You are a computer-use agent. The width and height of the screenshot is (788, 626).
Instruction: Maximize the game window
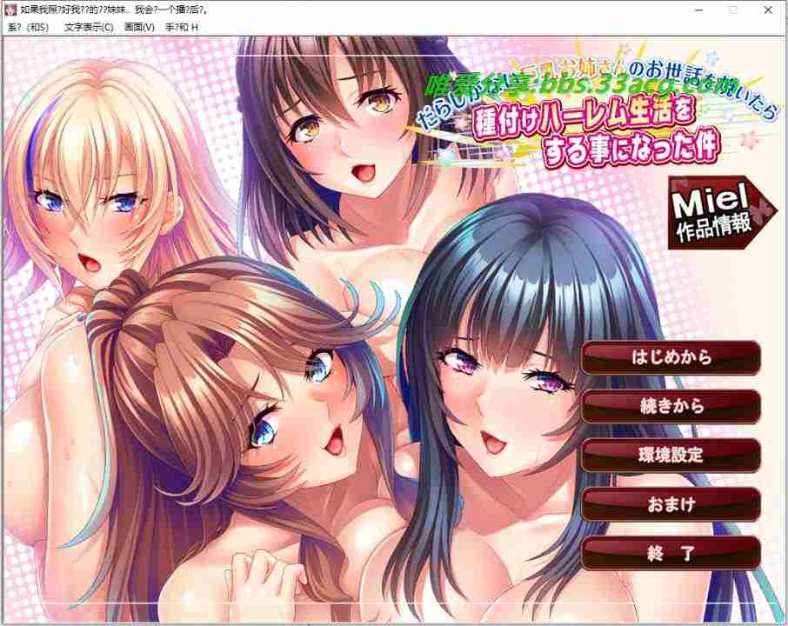click(733, 10)
